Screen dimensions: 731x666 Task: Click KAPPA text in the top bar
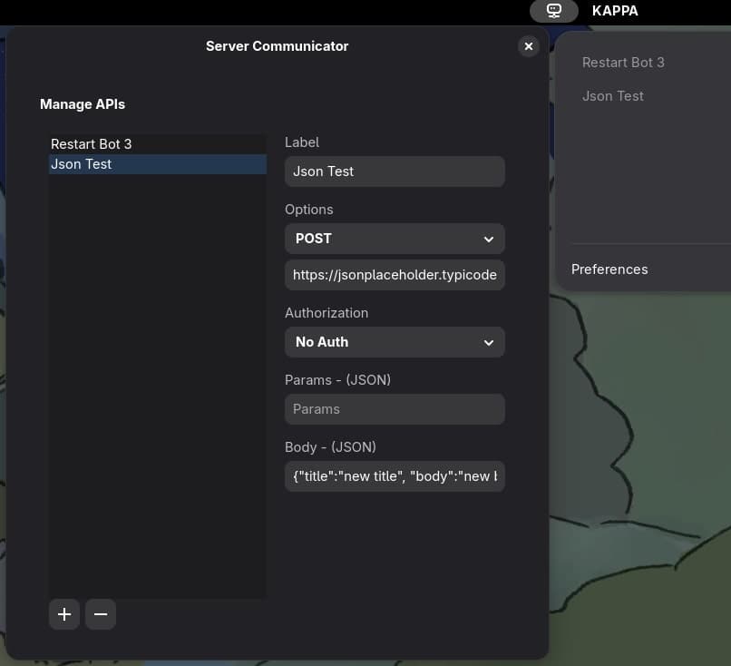[x=615, y=11]
